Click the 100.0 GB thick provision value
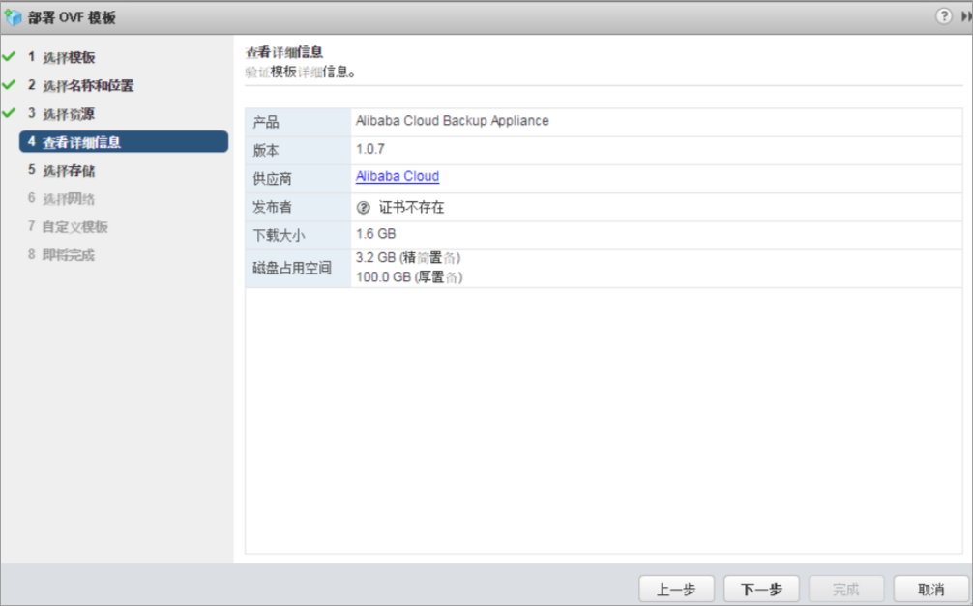This screenshot has width=973, height=606. (x=409, y=277)
